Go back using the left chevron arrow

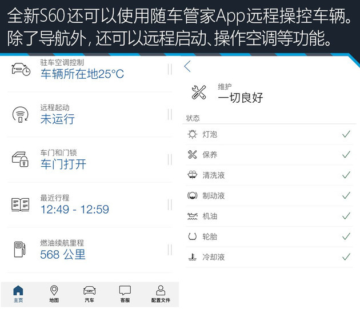187,66
